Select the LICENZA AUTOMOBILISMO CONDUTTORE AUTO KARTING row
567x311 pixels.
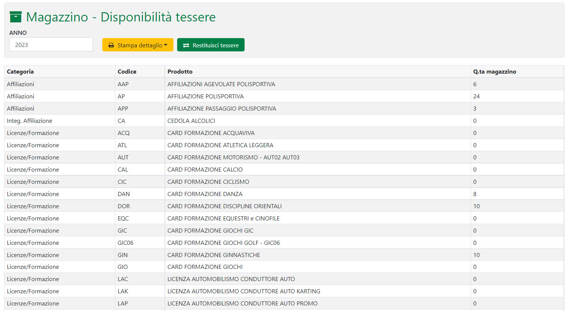(244, 291)
